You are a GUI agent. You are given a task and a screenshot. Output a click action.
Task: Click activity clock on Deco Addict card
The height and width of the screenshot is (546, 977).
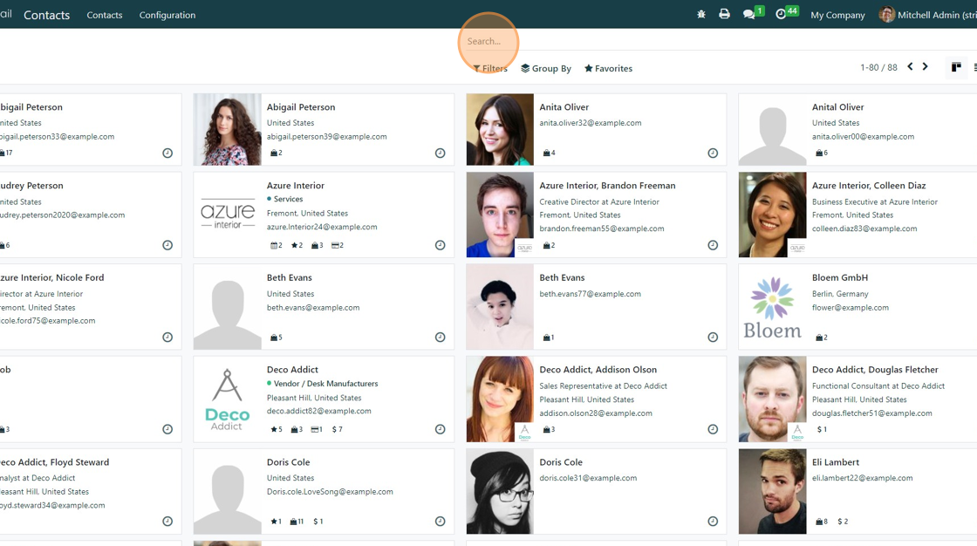tap(440, 429)
